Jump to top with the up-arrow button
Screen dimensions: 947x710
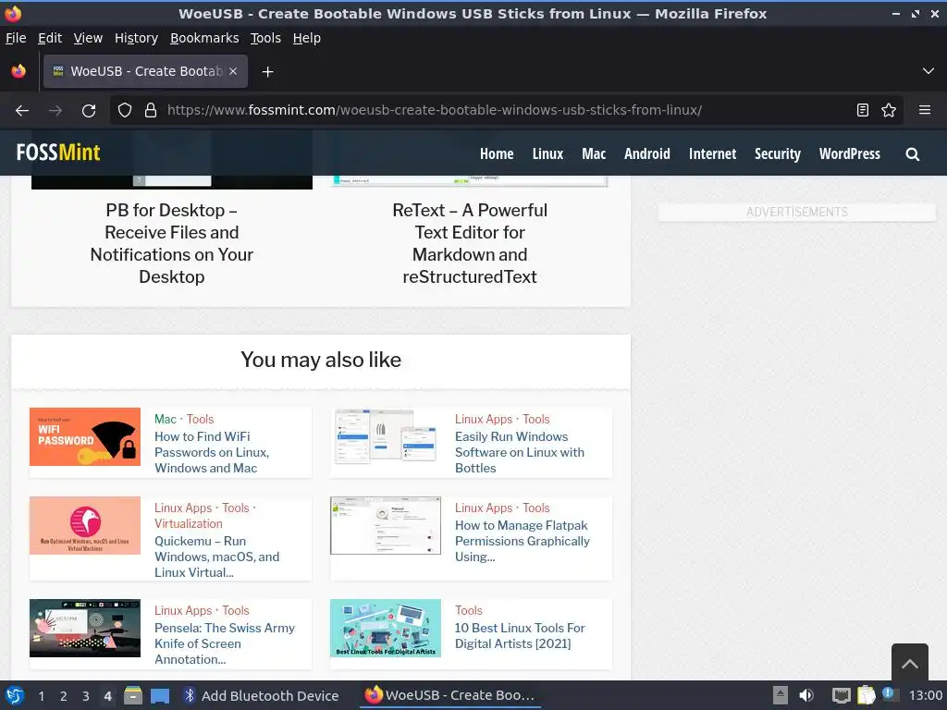[910, 664]
